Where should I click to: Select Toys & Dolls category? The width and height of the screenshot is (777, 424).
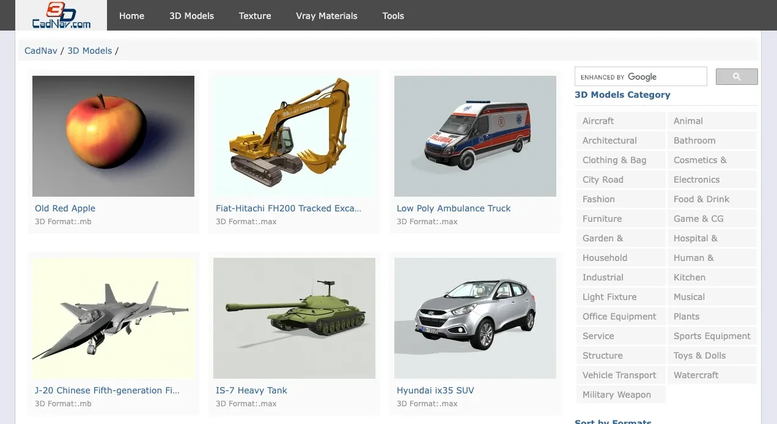[x=712, y=356]
